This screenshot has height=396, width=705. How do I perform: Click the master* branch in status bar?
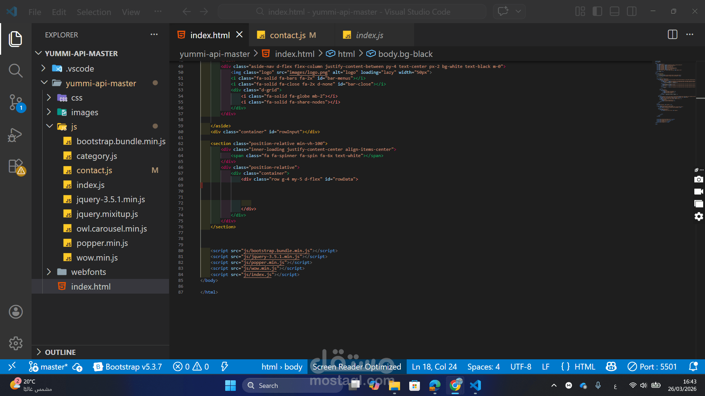click(x=48, y=367)
